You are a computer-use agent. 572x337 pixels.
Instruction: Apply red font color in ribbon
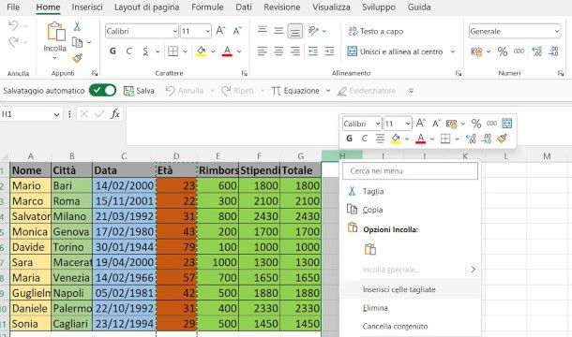click(227, 51)
